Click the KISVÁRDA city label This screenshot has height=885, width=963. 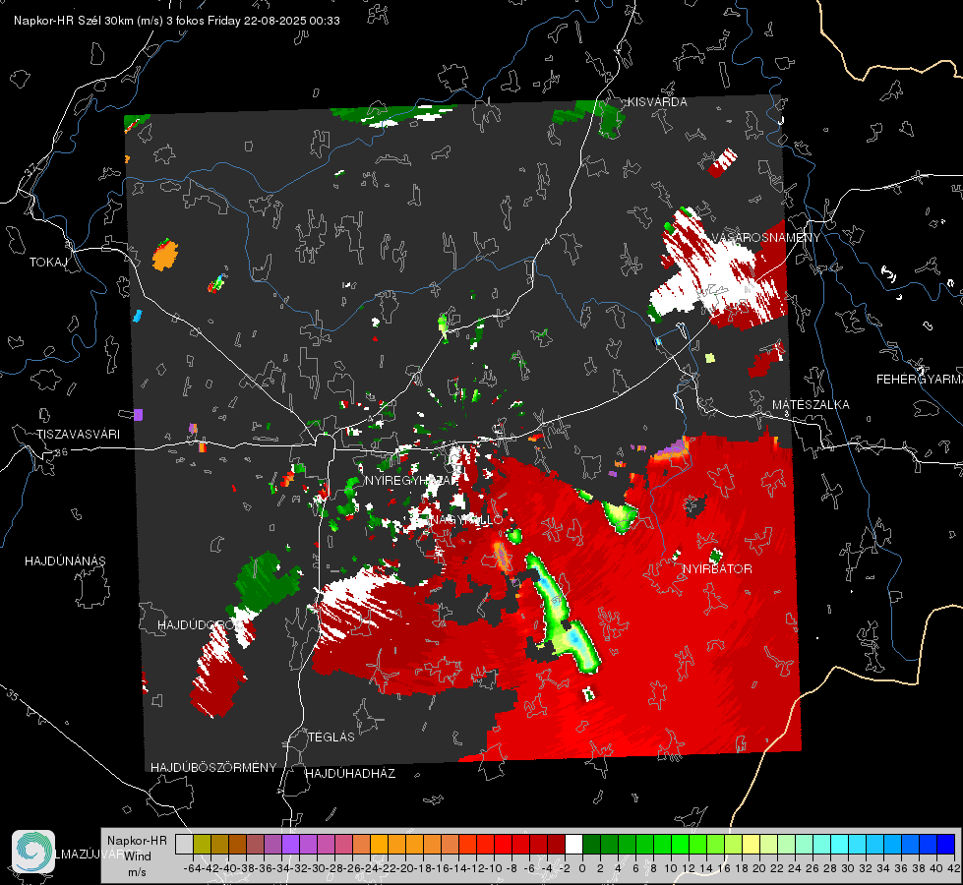coord(657,102)
